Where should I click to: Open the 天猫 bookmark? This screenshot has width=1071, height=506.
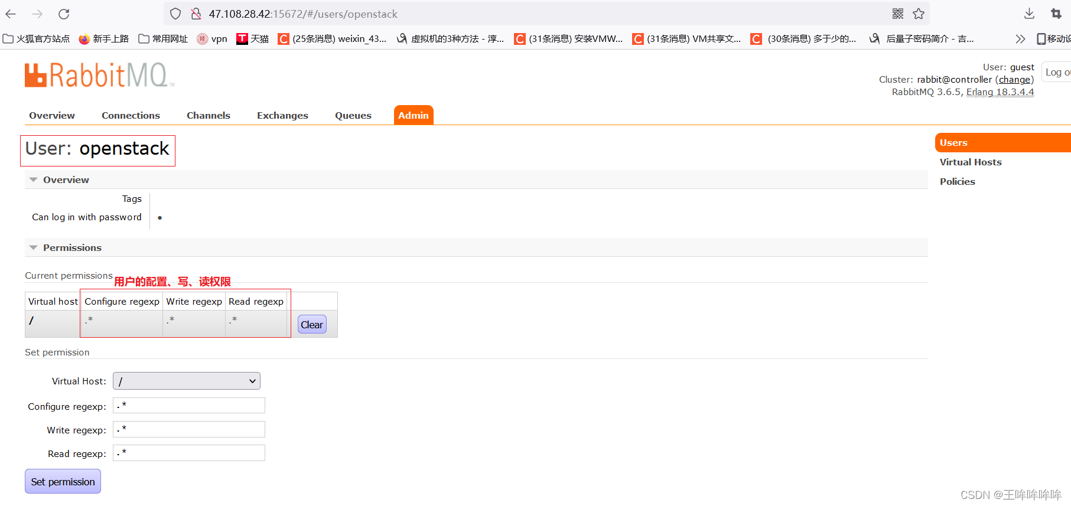253,39
